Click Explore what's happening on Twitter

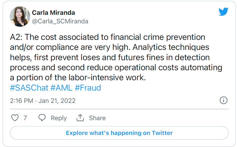tap(119, 133)
